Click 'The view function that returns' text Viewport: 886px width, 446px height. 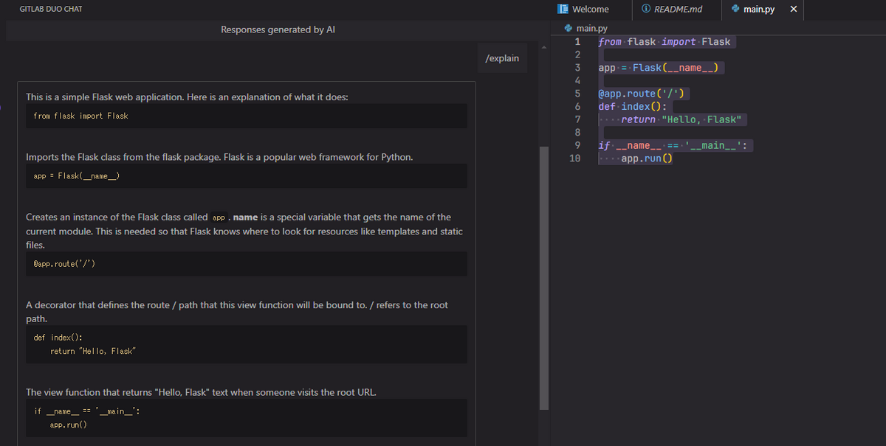point(201,392)
